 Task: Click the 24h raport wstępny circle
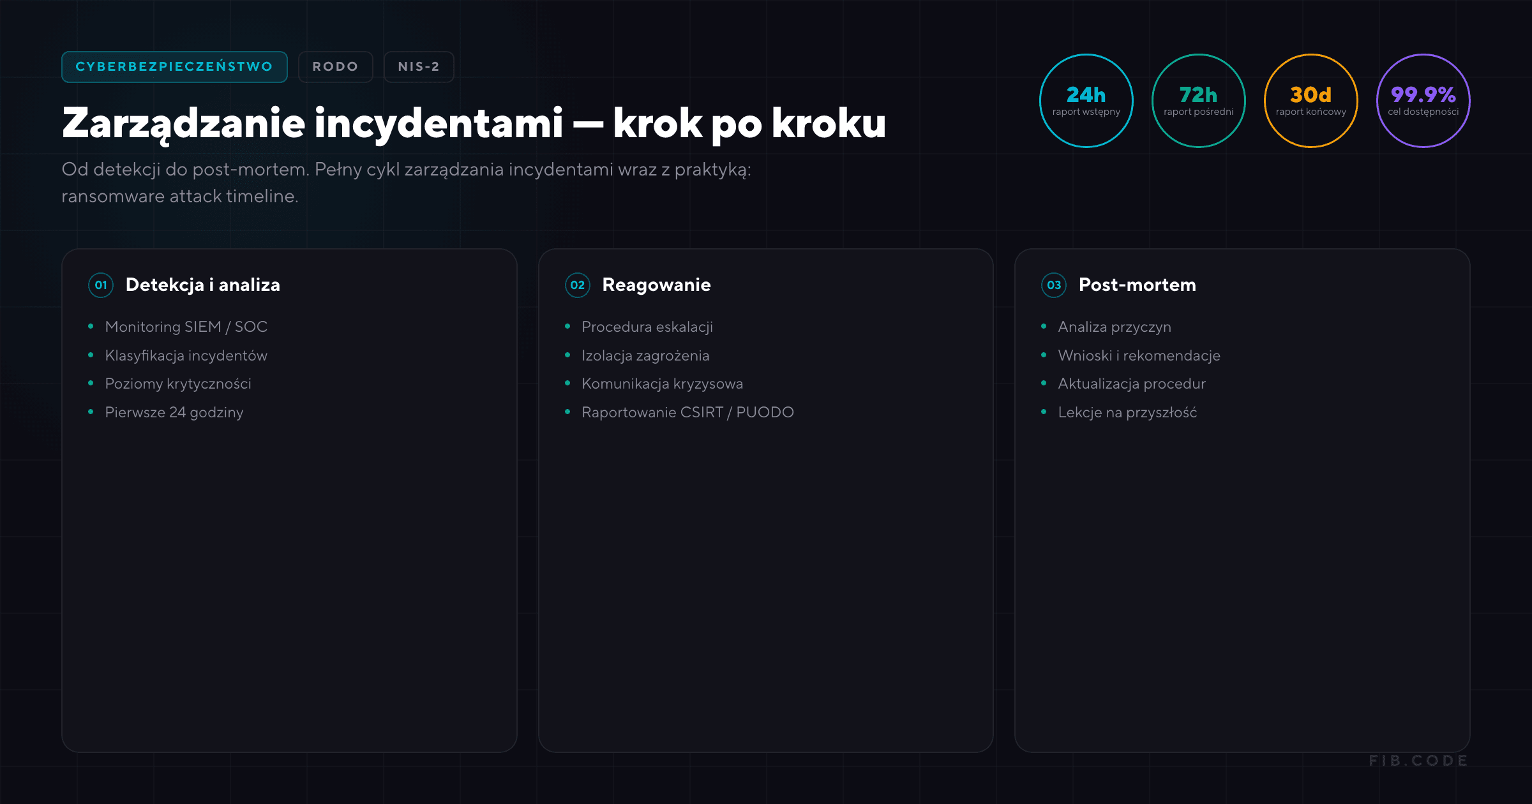click(1086, 101)
